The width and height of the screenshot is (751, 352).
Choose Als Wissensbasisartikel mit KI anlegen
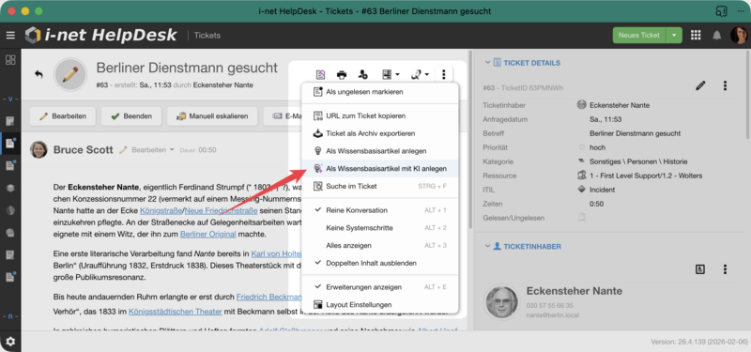pyautogui.click(x=380, y=169)
